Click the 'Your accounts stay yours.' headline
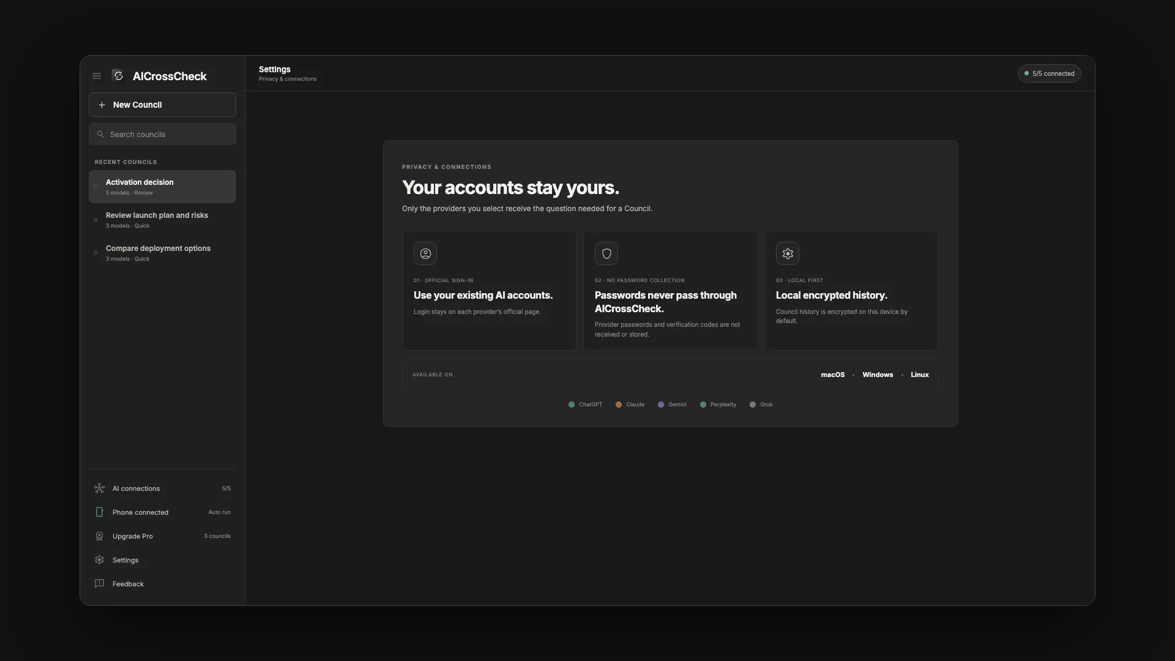The width and height of the screenshot is (1175, 661). [x=510, y=187]
